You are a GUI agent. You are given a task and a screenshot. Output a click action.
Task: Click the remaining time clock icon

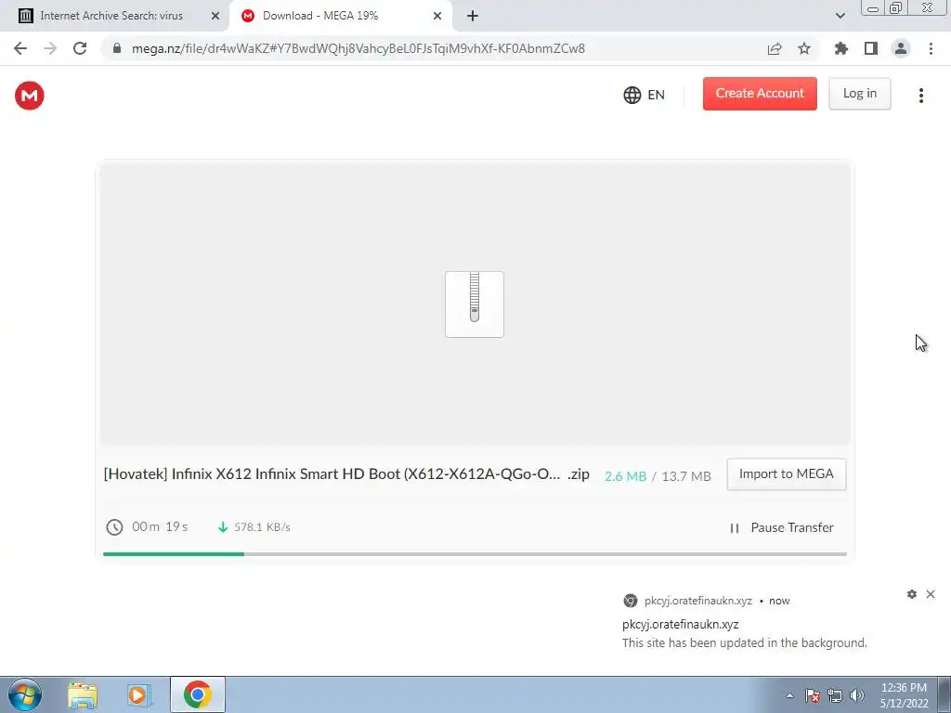click(114, 527)
